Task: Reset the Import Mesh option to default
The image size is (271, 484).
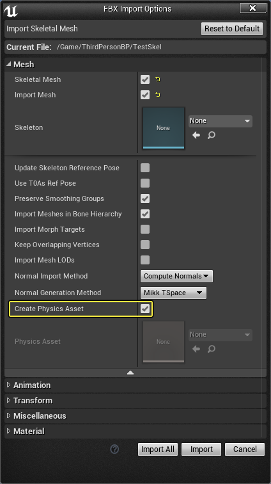Action: (158, 95)
